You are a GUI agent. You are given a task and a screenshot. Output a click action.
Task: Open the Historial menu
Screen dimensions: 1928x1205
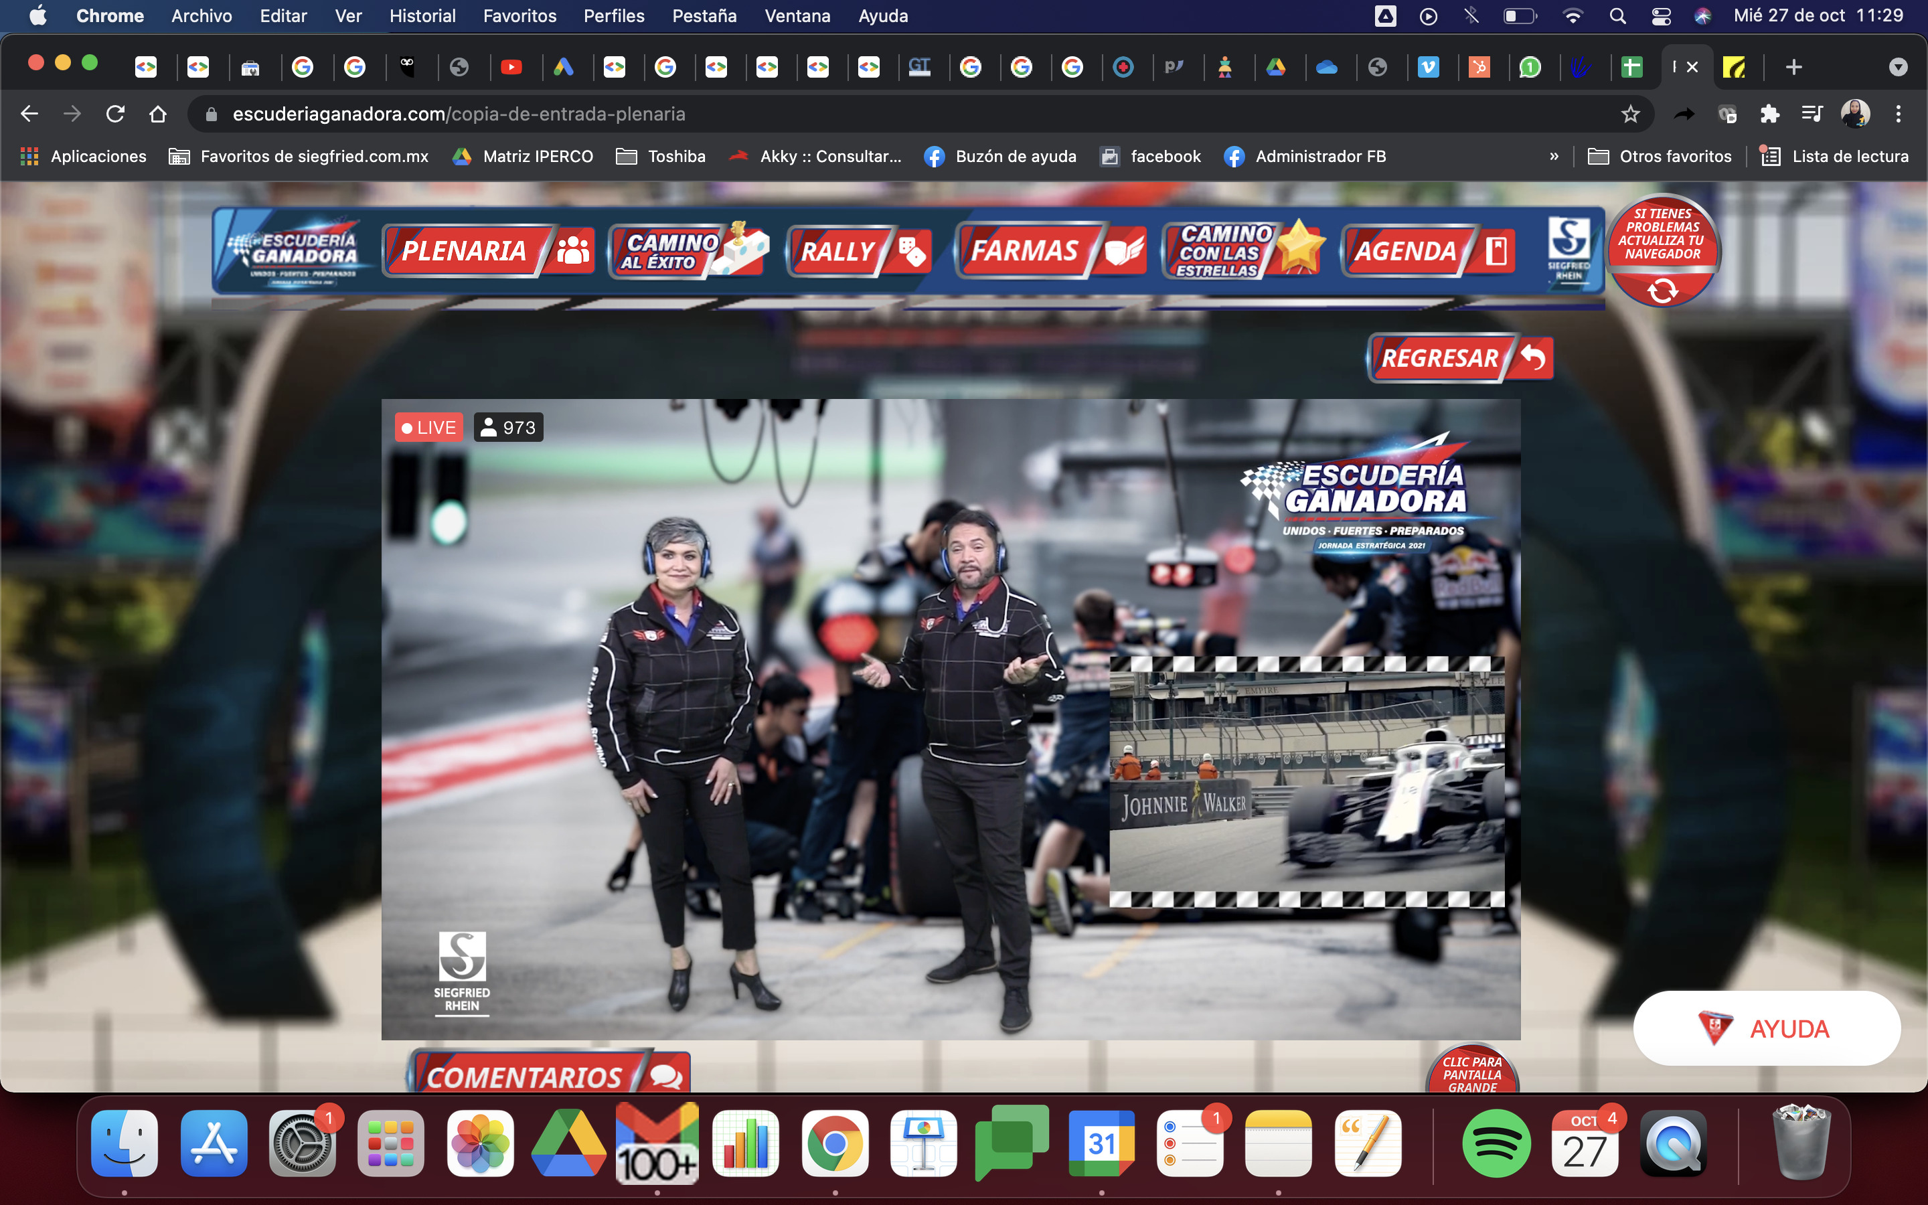point(422,16)
